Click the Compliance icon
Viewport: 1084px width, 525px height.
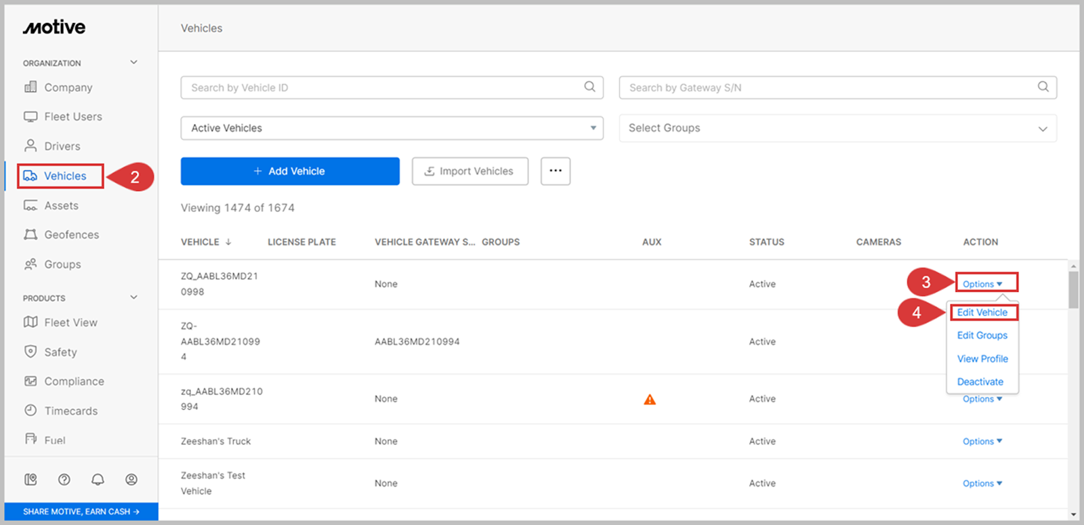[x=30, y=381]
